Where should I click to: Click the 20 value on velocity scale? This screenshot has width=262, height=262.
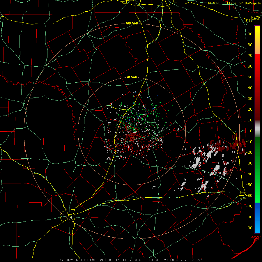pos(250,109)
